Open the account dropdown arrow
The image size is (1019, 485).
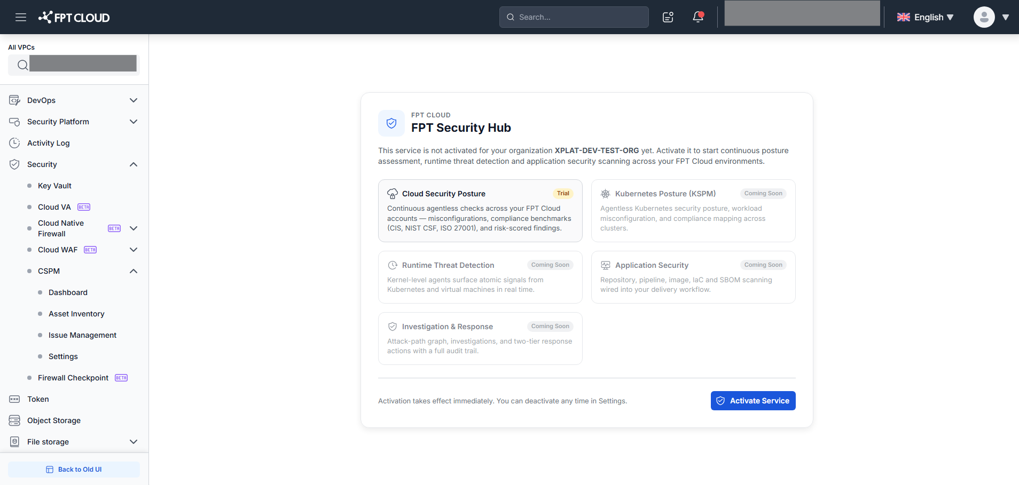(1006, 17)
